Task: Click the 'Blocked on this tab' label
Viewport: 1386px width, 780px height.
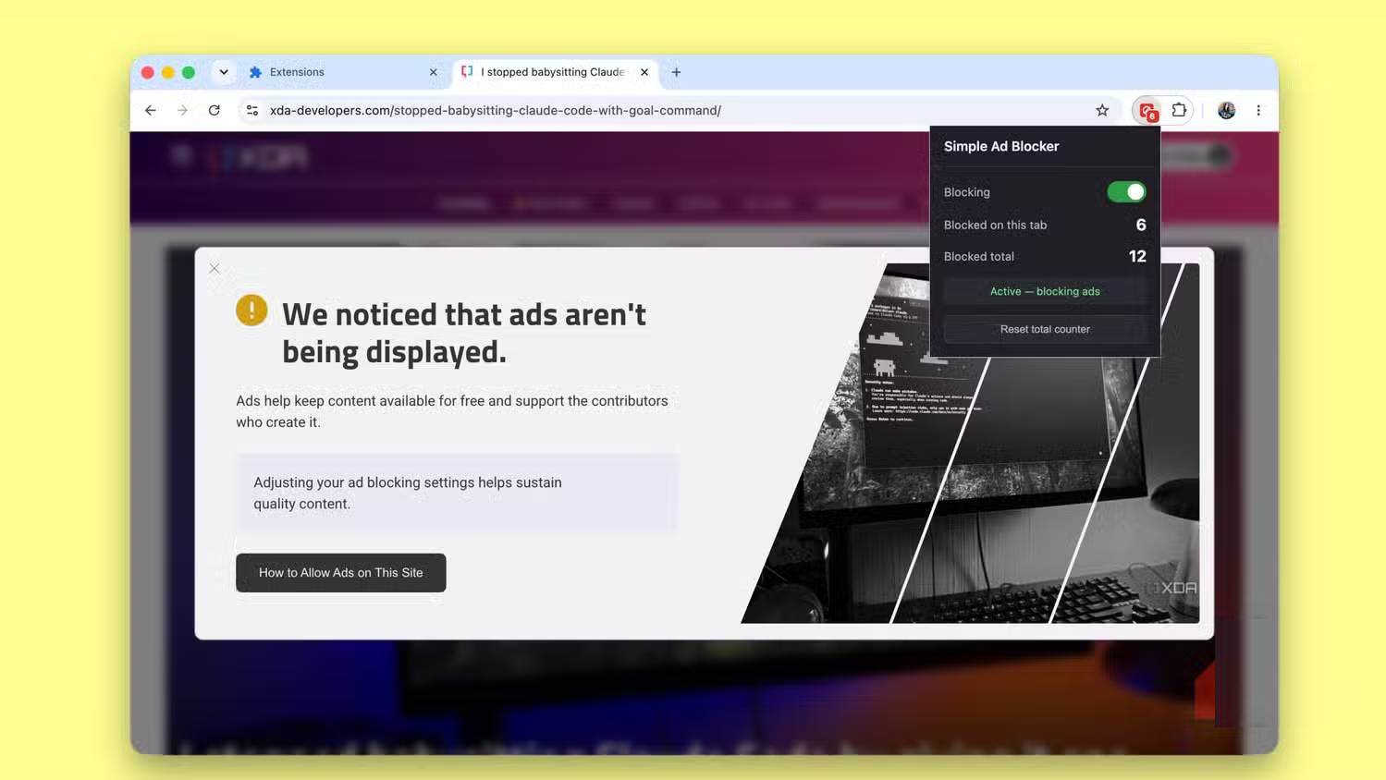Action: [995, 225]
